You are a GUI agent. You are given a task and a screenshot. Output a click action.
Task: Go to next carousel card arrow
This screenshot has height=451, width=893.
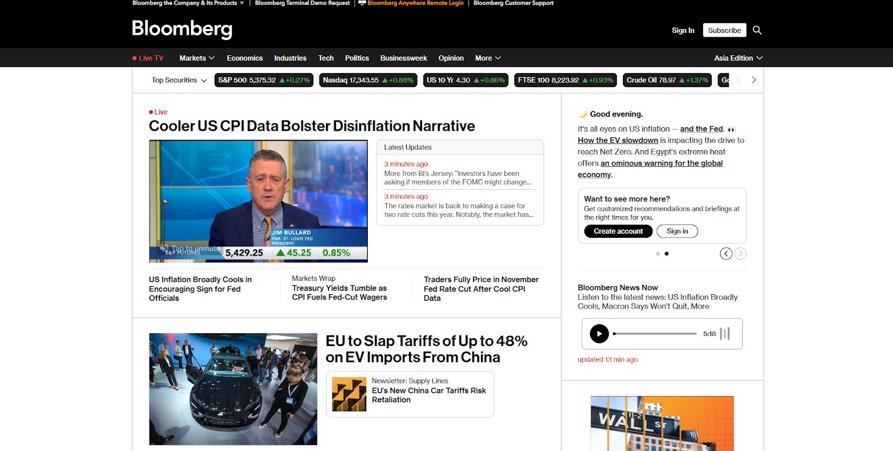[x=741, y=253]
